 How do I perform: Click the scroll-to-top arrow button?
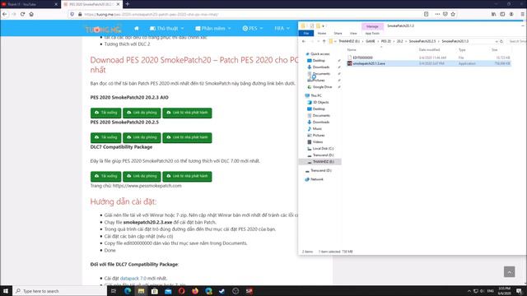509,272
